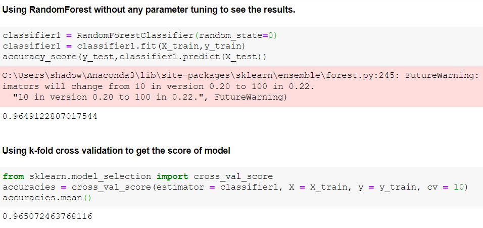Viewport: 483px width, 228px height.
Task: Click the RandomForest parameter tuning heading text
Action: [x=149, y=10]
